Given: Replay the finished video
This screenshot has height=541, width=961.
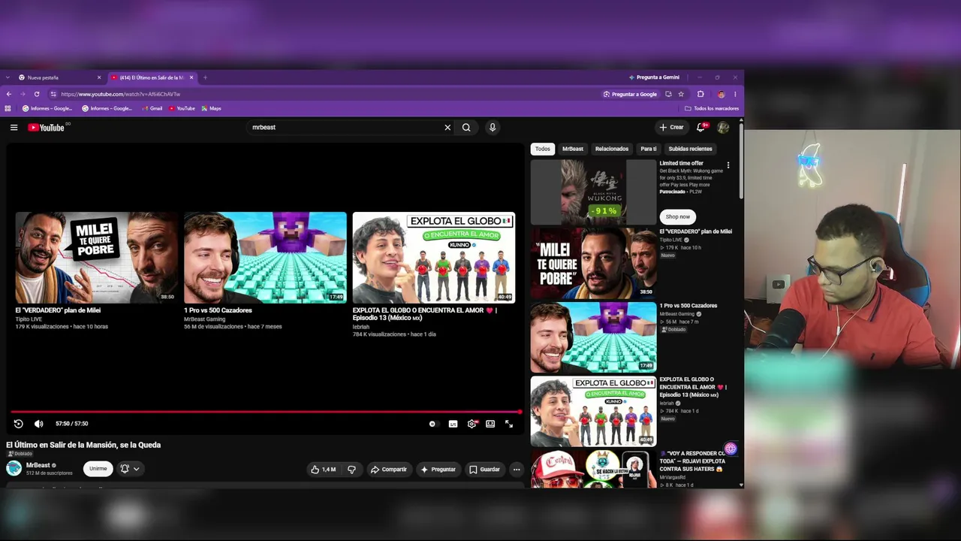Looking at the screenshot, I should 19,424.
